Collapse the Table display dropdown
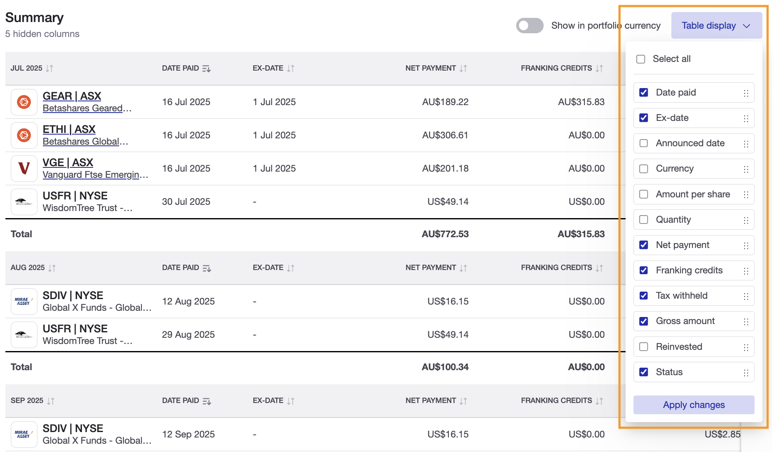The width and height of the screenshot is (772, 452). pyautogui.click(x=716, y=25)
